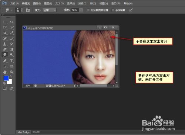
Task: Open the 视图(V) menu
Action: point(104,3)
